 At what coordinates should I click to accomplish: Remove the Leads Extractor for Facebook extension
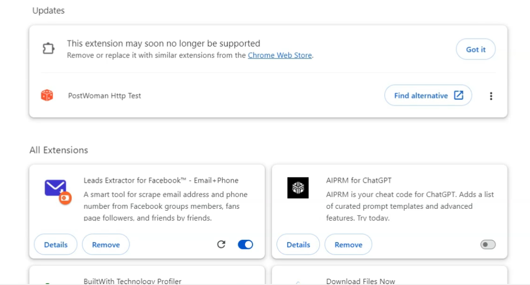106,245
